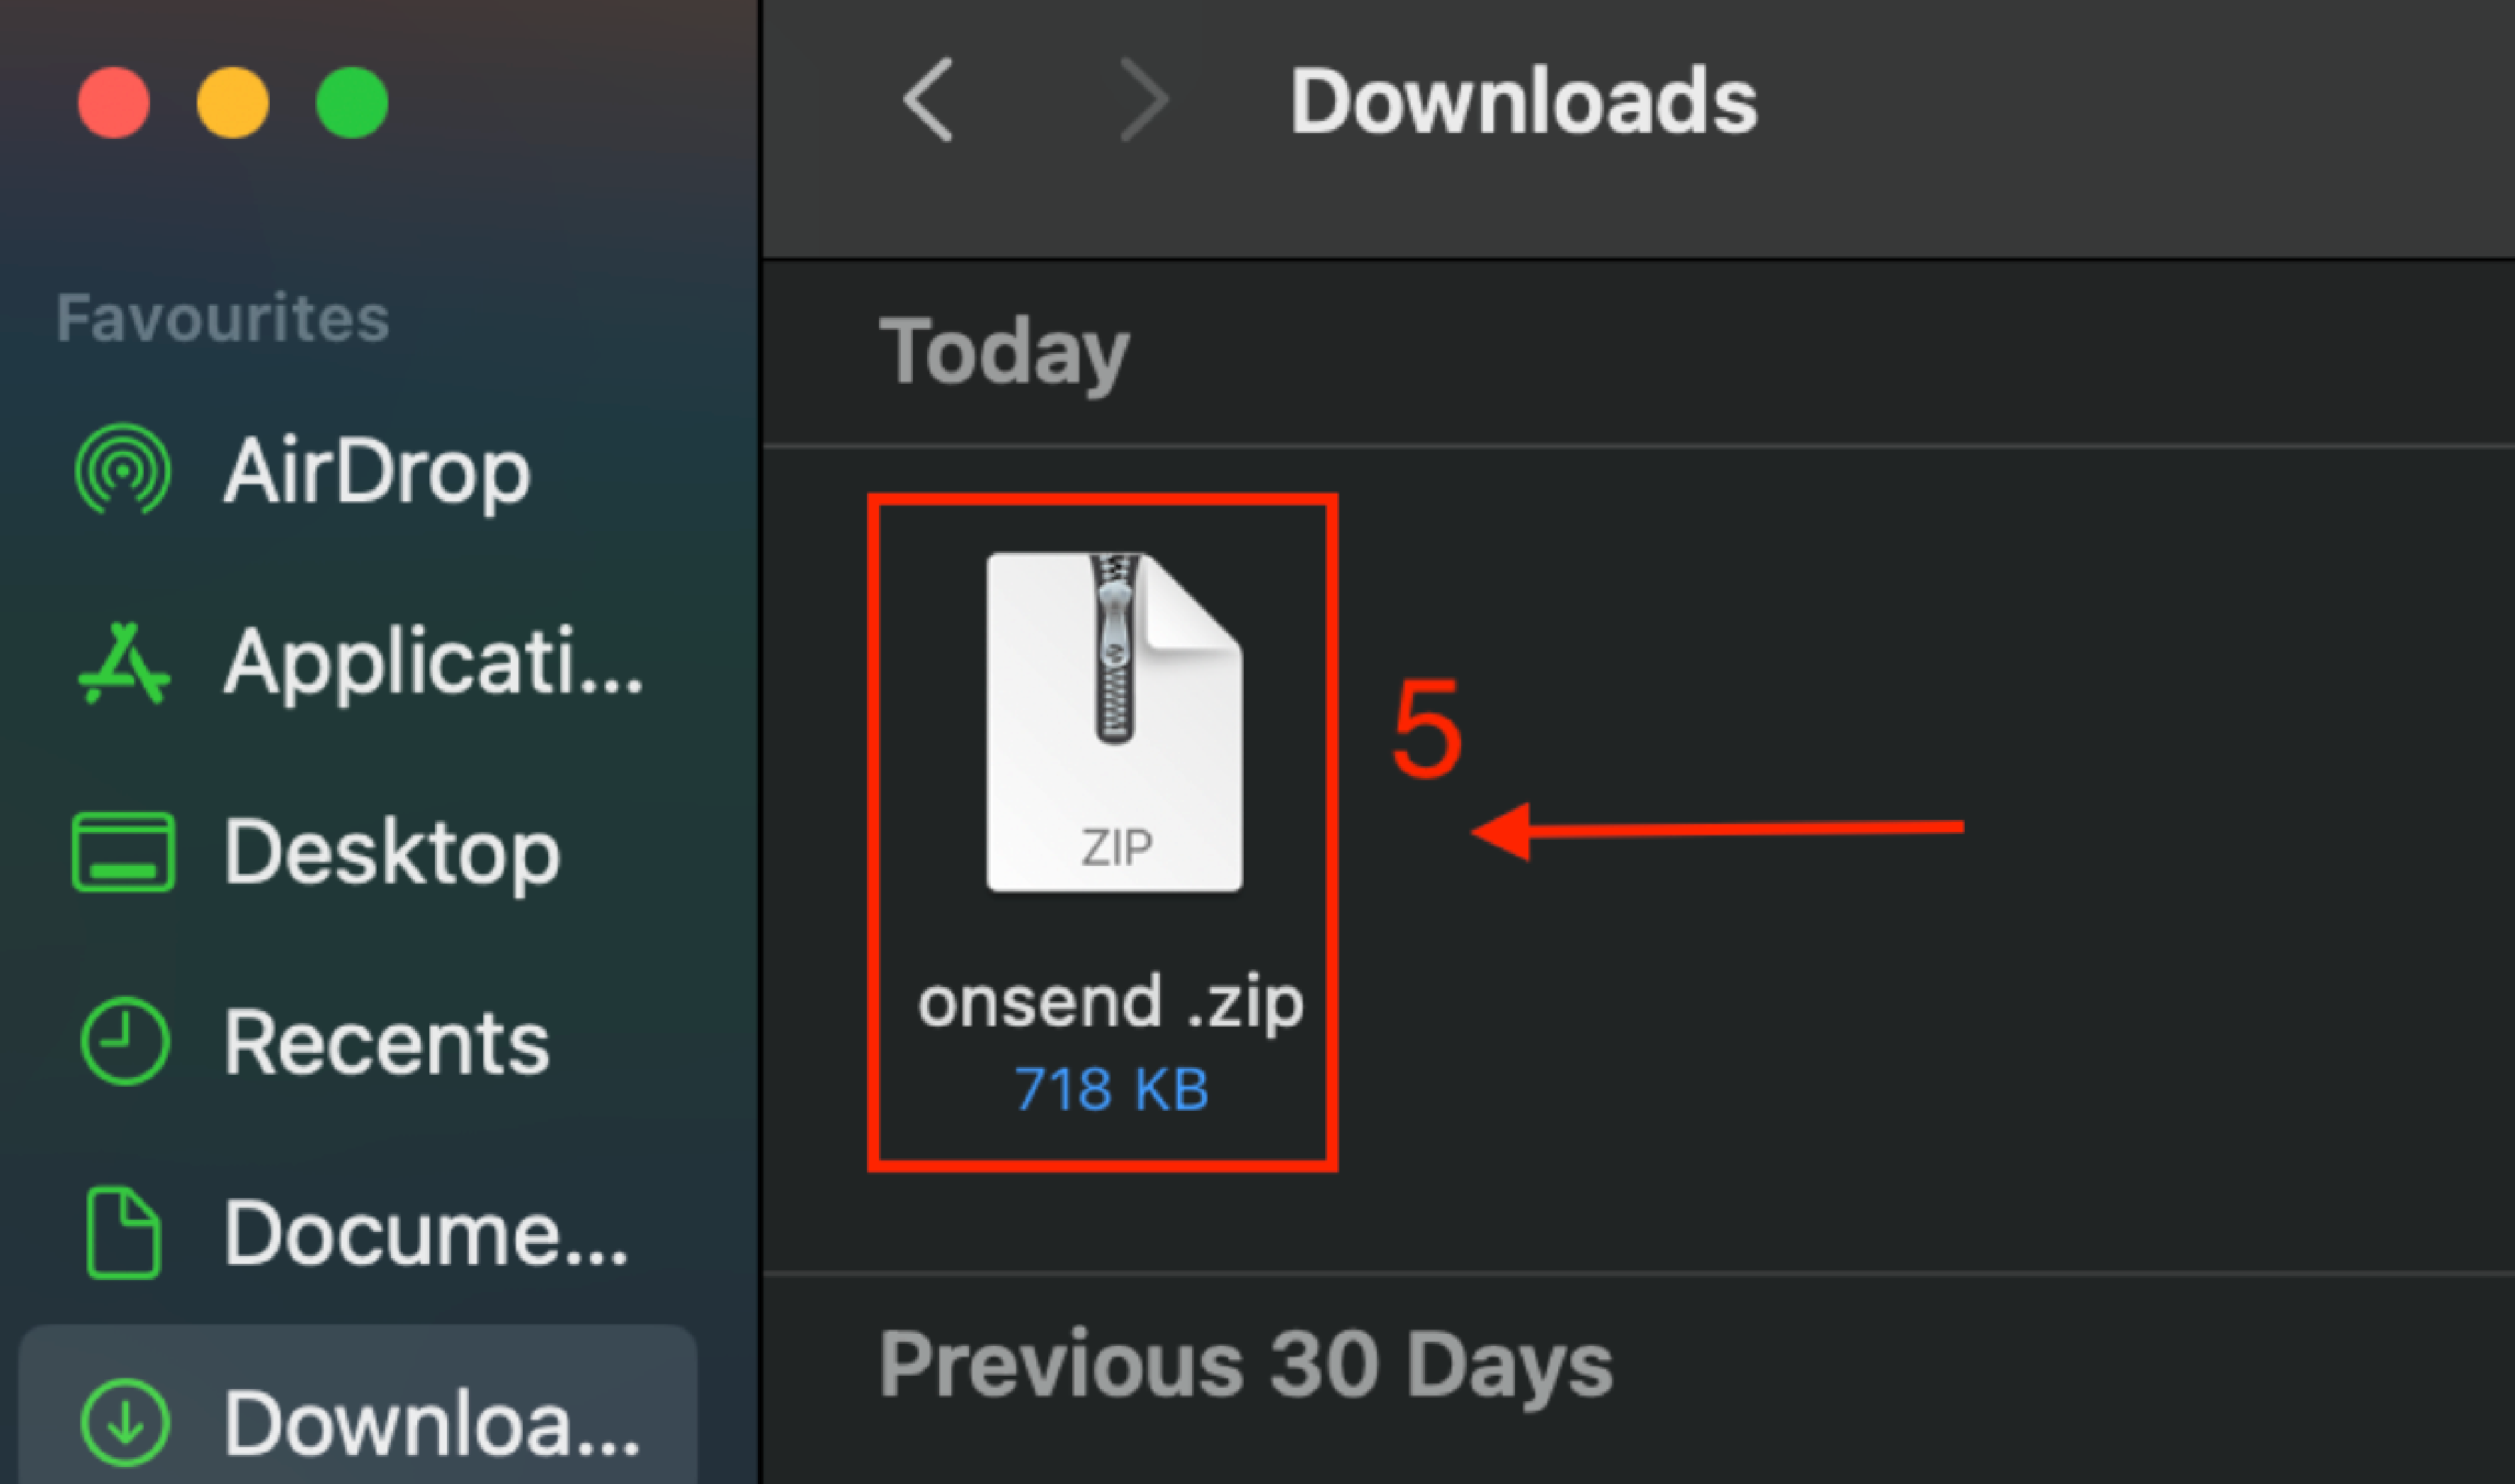Click the Downloads window title
The width and height of the screenshot is (2515, 1484).
click(x=1522, y=101)
